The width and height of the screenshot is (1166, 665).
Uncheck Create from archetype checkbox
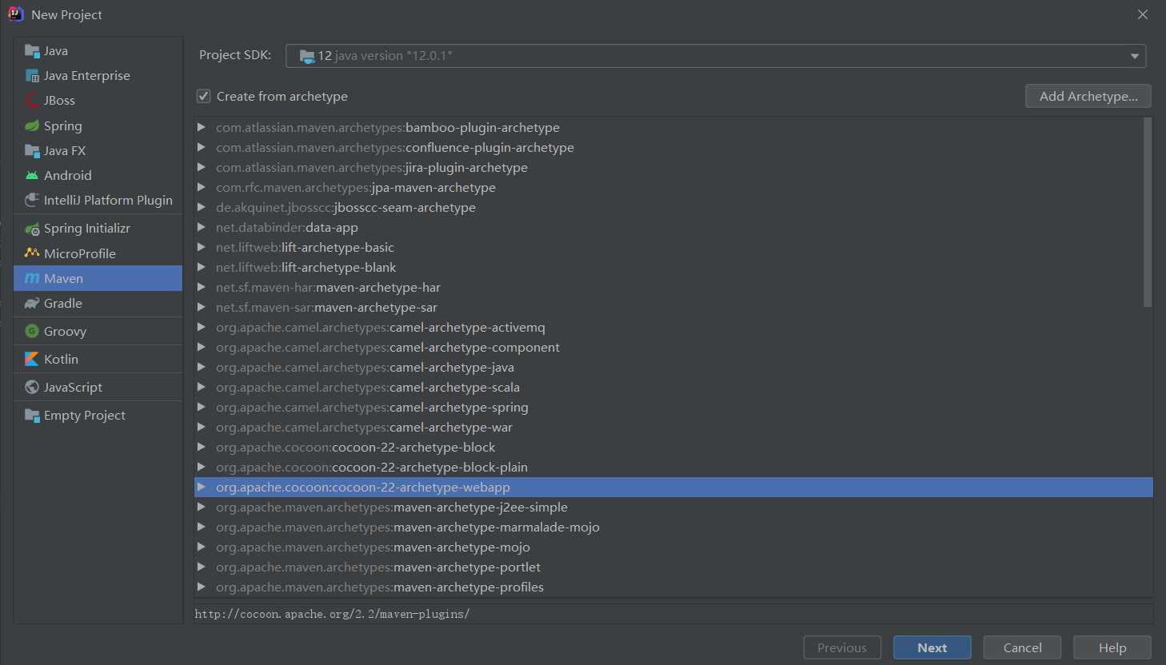(x=204, y=96)
